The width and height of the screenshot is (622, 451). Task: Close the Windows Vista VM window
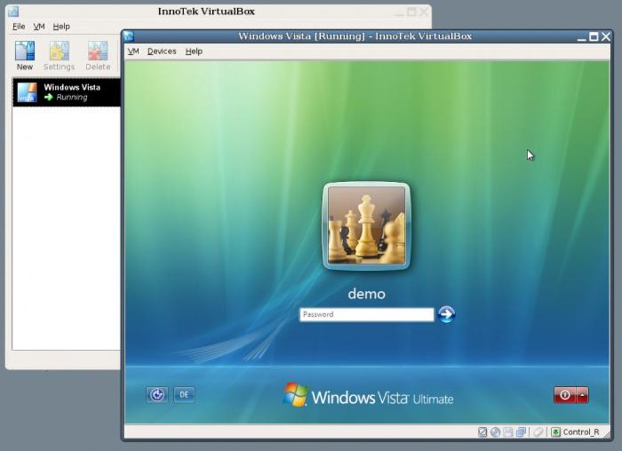[606, 37]
